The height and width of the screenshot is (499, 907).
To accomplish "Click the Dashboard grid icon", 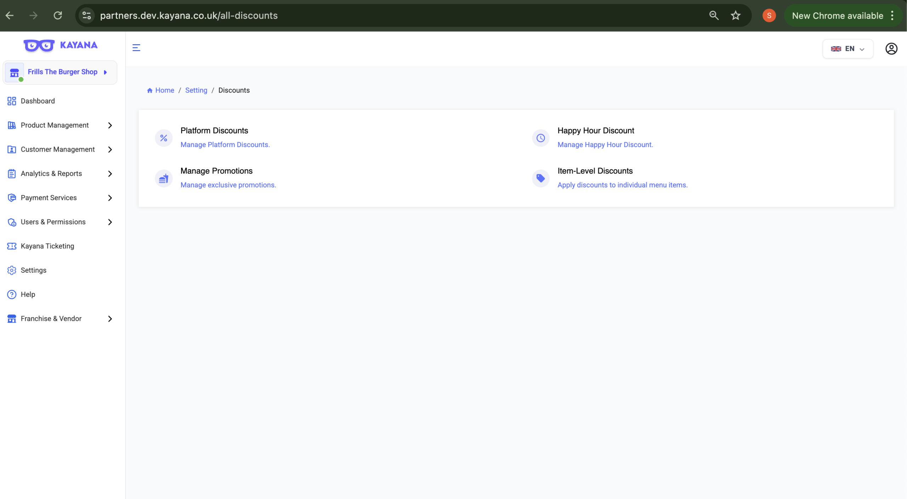I will (12, 101).
